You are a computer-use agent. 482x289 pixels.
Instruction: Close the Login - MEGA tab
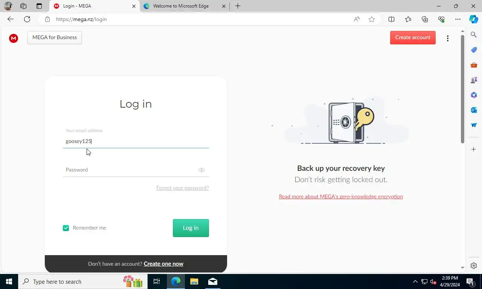coord(134,6)
